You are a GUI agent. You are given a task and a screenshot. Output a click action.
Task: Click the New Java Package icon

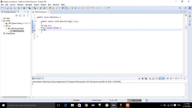coord(41,8)
